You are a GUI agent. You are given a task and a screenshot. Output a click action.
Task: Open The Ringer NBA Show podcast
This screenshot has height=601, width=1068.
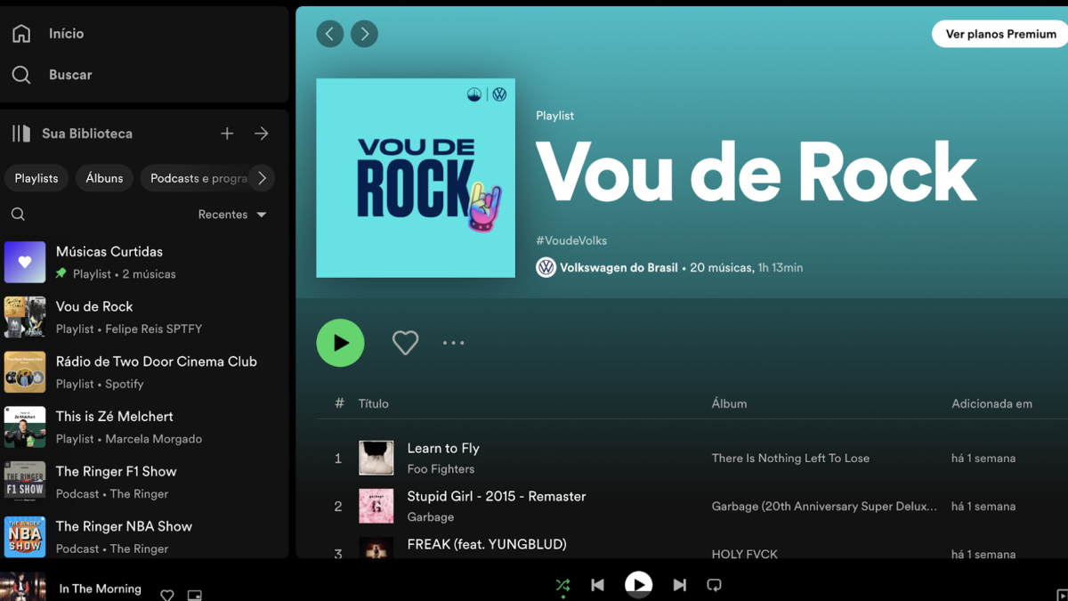click(146, 537)
